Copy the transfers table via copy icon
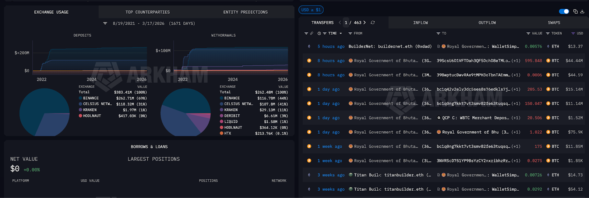Image resolution: width=589 pixels, height=198 pixels. (x=575, y=11)
